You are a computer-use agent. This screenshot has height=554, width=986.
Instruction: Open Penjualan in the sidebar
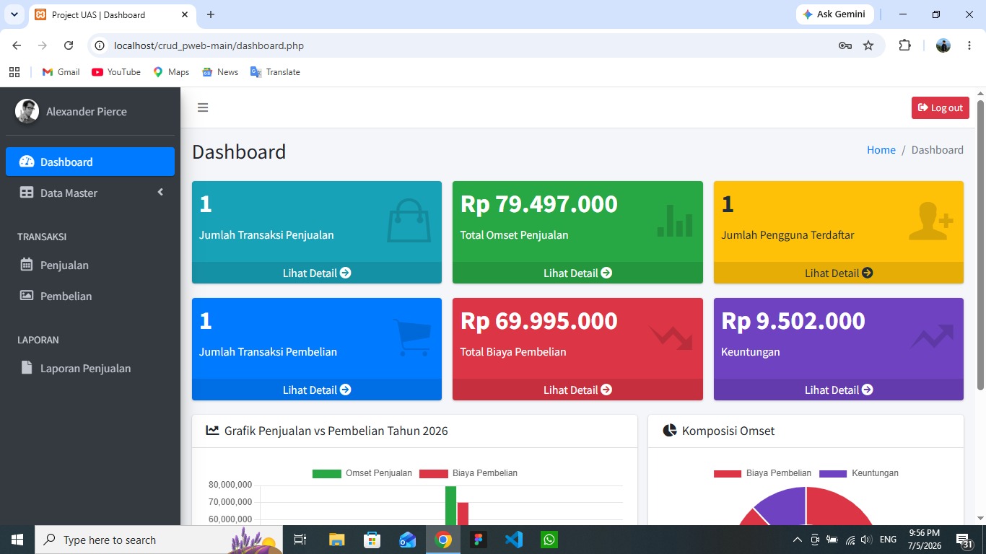(x=90, y=265)
